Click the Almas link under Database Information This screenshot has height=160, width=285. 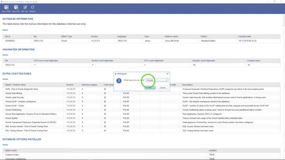point(5,30)
